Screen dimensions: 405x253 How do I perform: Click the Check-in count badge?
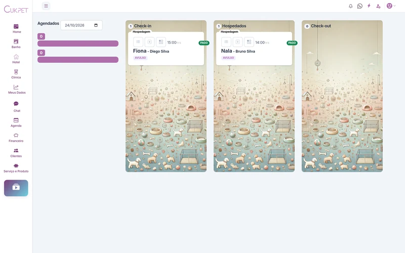(131, 26)
